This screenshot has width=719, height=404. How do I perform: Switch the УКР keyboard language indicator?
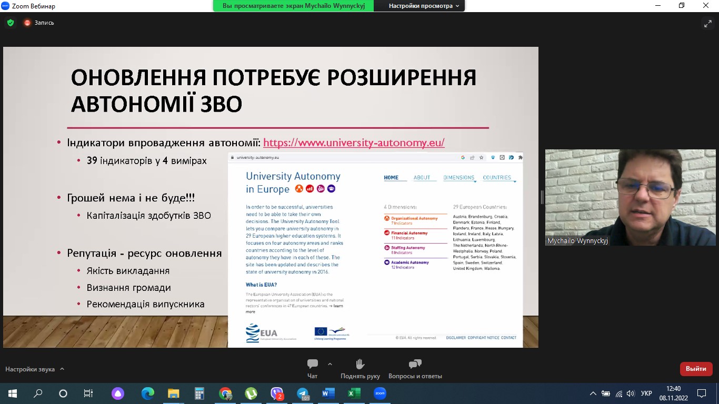click(x=646, y=393)
